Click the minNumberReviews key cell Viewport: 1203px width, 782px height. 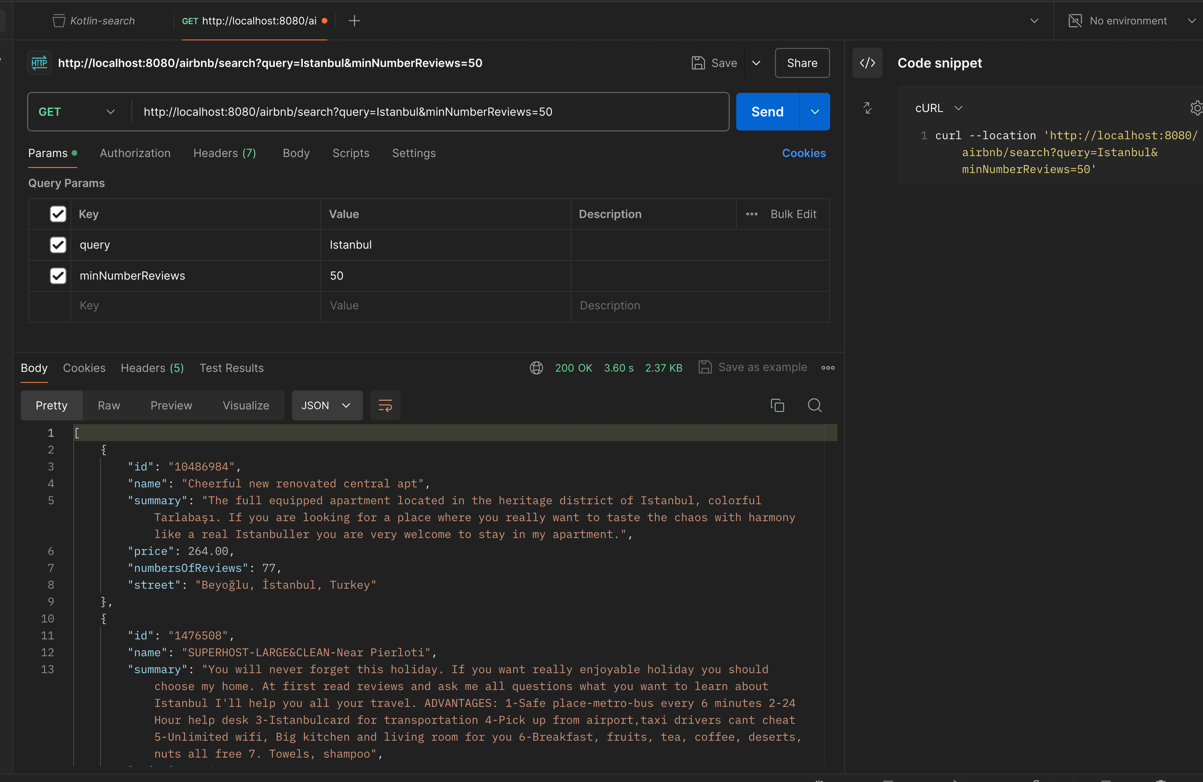point(195,276)
